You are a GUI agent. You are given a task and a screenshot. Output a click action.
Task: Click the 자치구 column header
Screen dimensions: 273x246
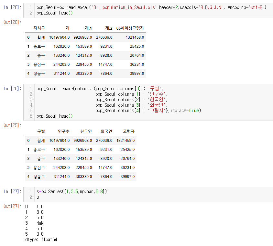(x=39, y=28)
